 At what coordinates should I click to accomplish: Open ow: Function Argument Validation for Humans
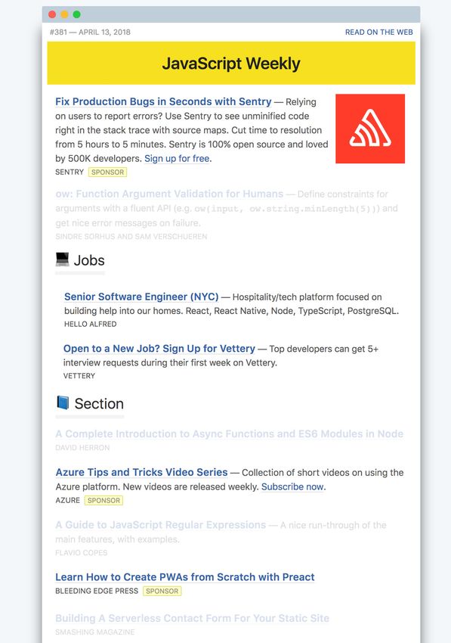coord(169,194)
